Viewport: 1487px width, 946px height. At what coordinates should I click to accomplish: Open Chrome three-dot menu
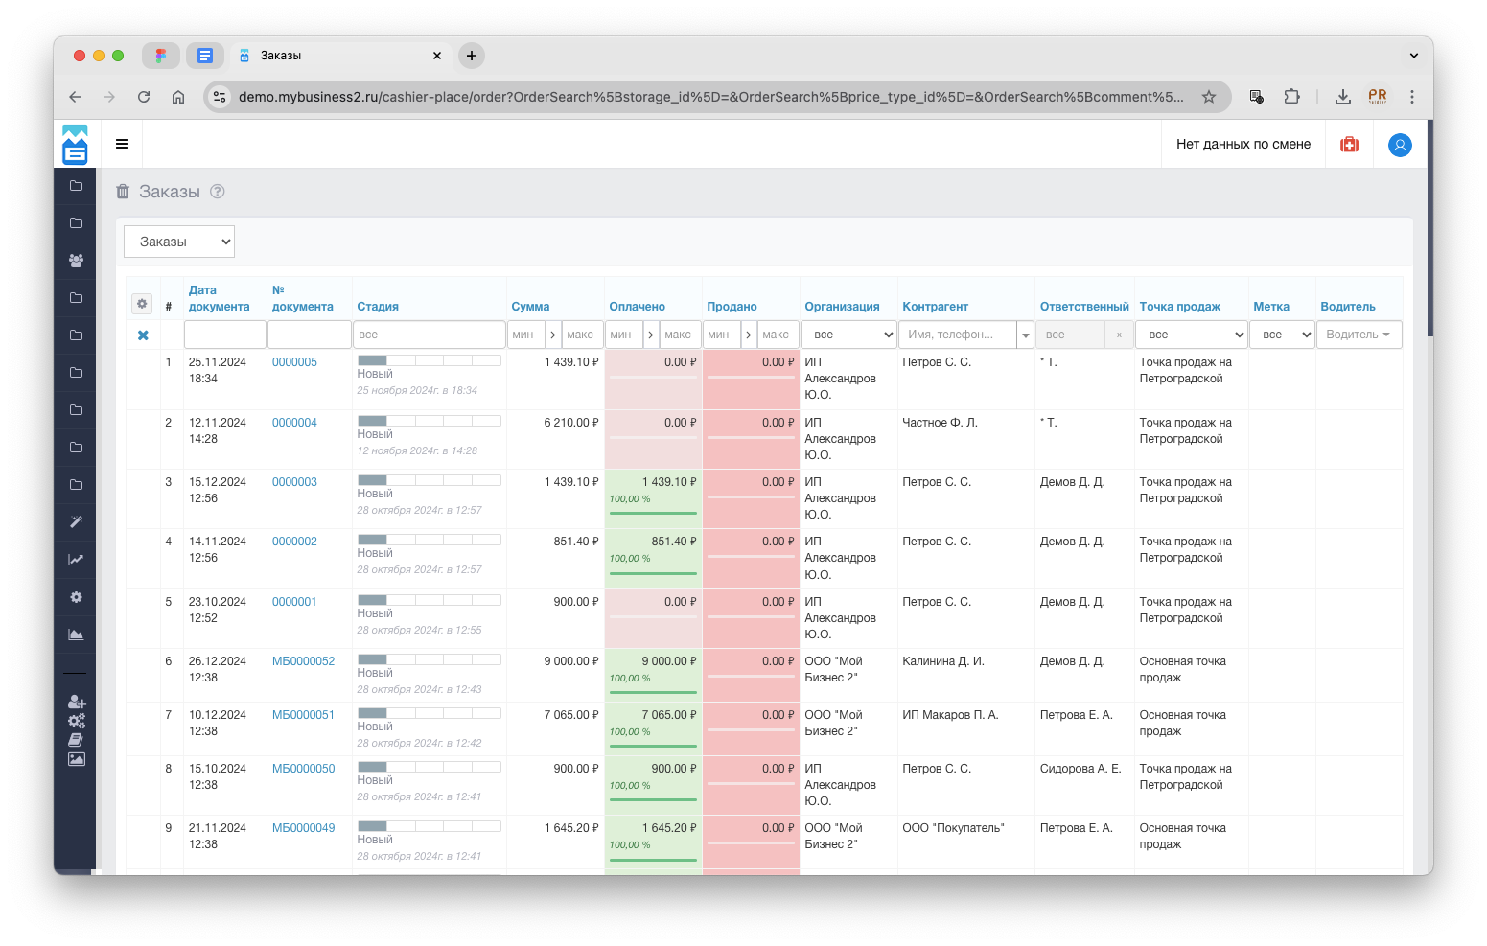coord(1411,97)
